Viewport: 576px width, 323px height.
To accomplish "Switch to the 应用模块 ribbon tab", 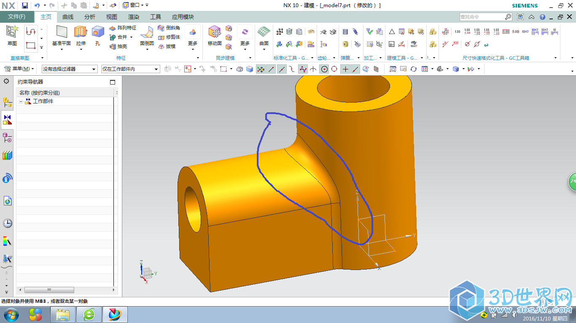I will click(x=183, y=17).
